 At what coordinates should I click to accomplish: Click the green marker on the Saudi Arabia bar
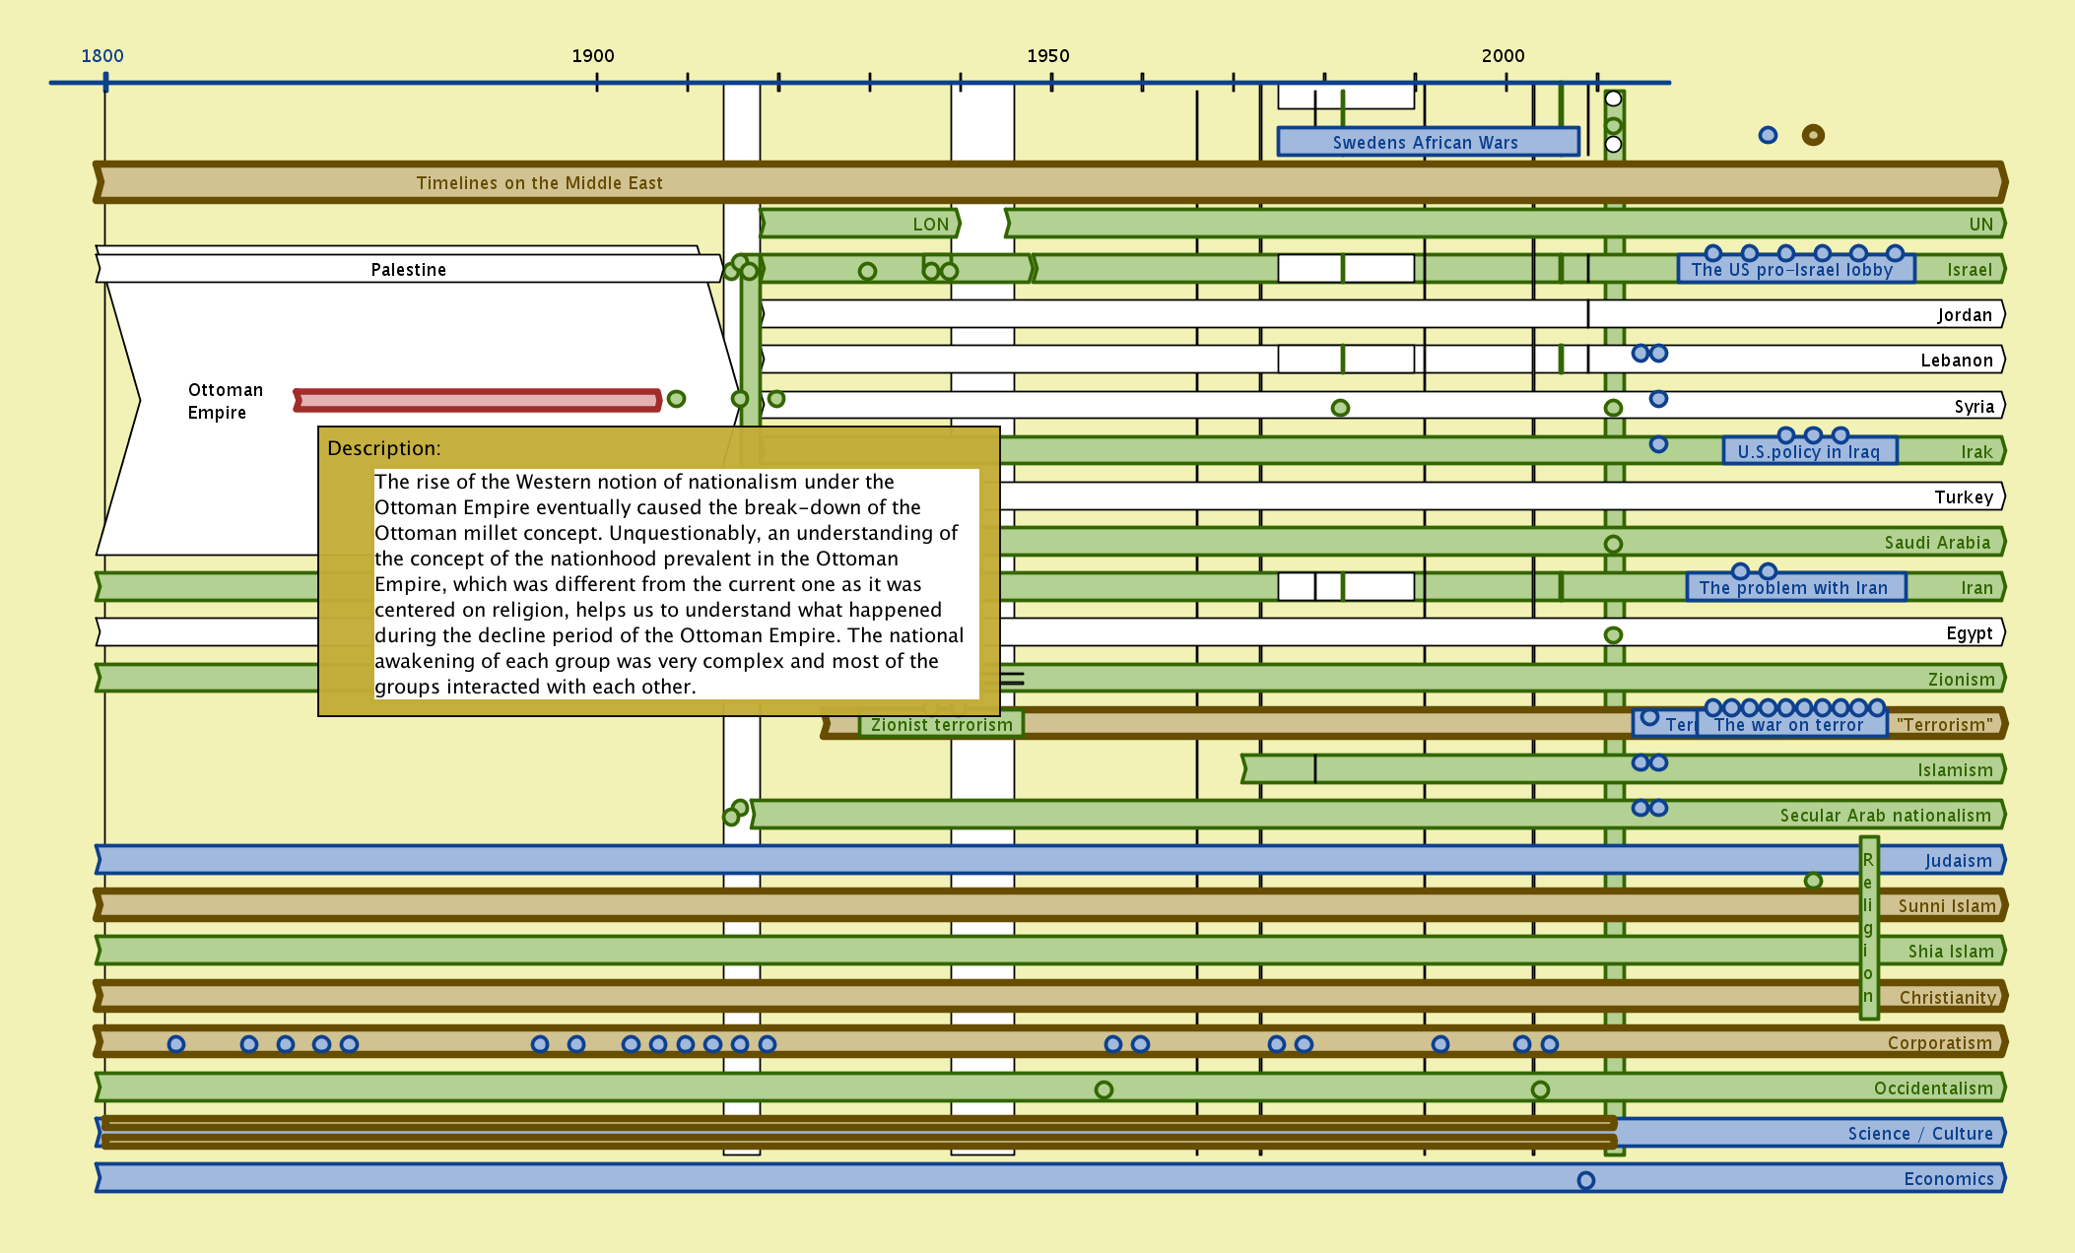[x=1613, y=544]
